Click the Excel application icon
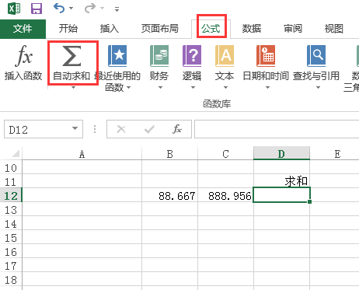This screenshot has width=359, height=290. point(14,9)
